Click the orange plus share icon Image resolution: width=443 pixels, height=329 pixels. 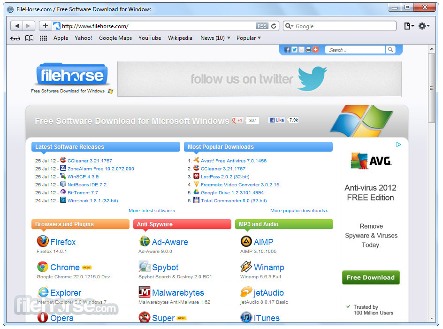tap(315, 50)
